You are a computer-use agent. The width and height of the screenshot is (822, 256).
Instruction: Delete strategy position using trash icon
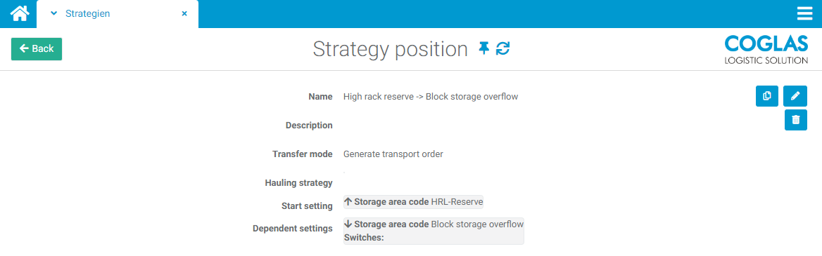796,120
